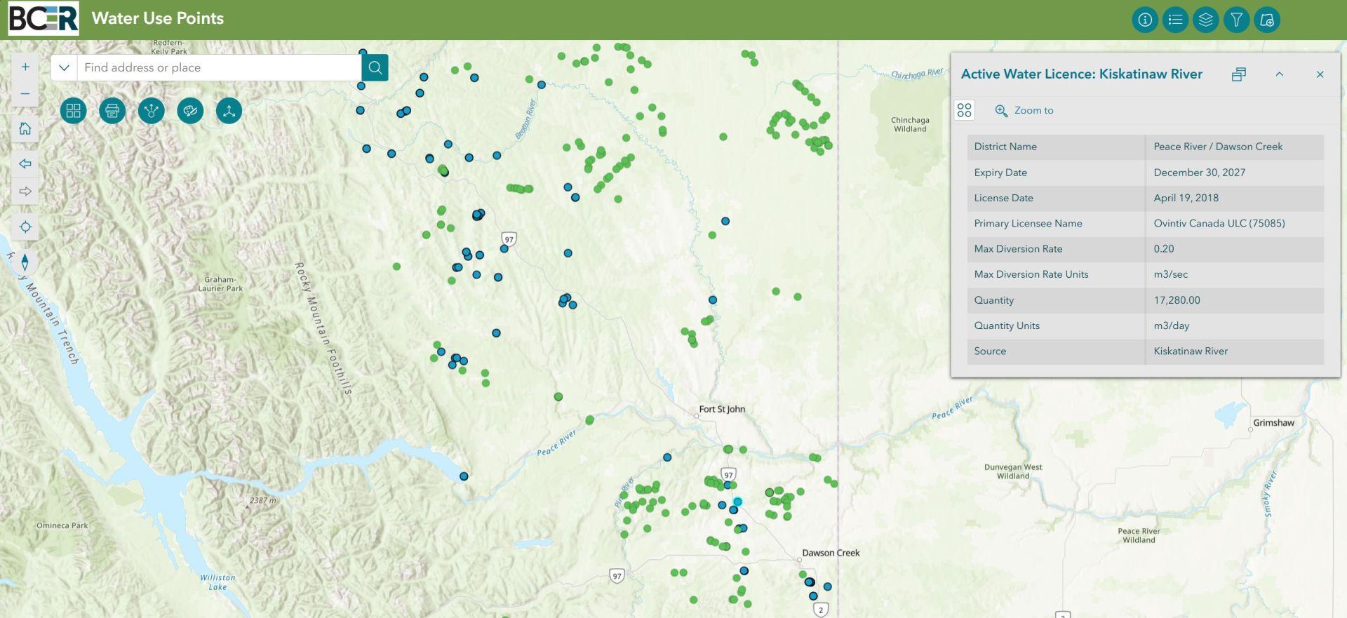1347x618 pixels.
Task: Click the search magnifier button
Action: (x=375, y=67)
